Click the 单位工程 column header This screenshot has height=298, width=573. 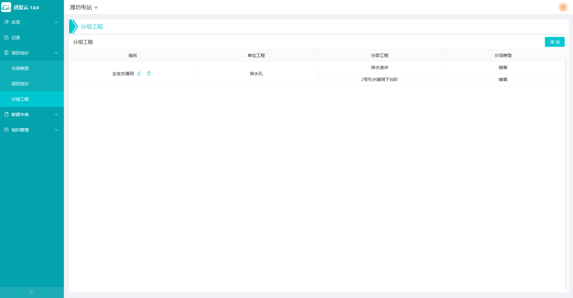[x=256, y=55]
